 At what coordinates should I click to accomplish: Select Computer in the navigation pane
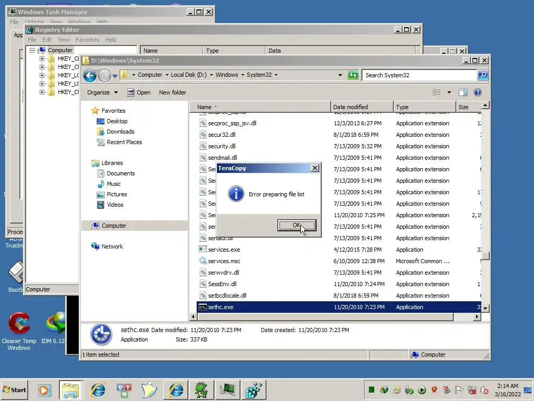coord(114,226)
